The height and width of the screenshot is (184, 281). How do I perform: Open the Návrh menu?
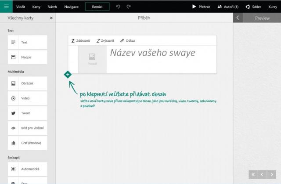(52, 7)
